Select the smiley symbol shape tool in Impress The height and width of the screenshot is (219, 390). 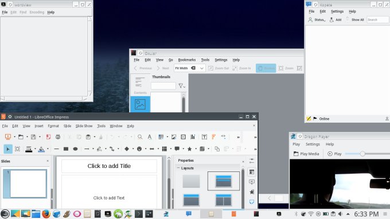point(139,149)
